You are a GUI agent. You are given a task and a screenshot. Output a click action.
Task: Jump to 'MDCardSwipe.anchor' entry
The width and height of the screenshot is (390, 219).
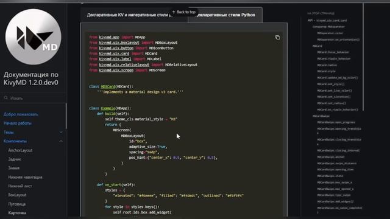tap(331, 157)
